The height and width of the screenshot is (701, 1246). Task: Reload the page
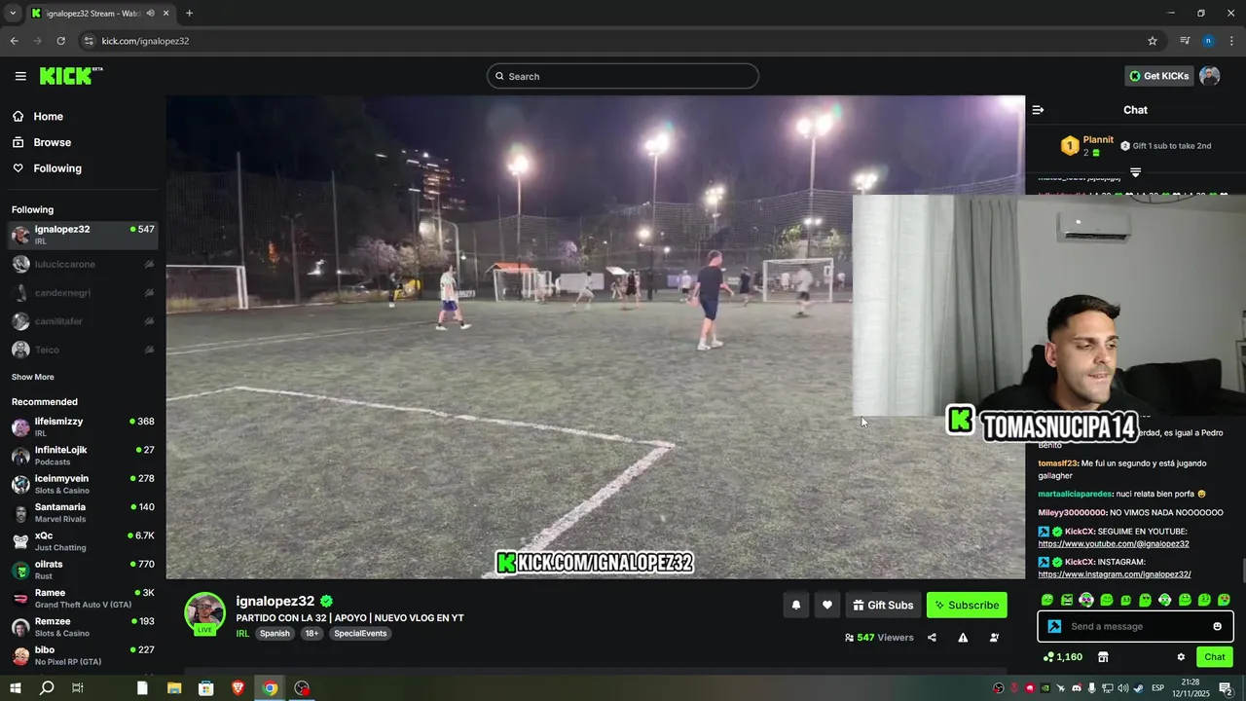pos(60,41)
